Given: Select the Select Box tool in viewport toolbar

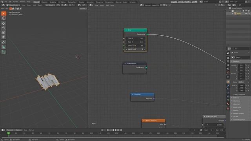Looking at the screenshot, I should point(4,14).
